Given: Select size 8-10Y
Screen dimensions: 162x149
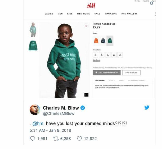Looking at the screenshot, I should point(120,55).
